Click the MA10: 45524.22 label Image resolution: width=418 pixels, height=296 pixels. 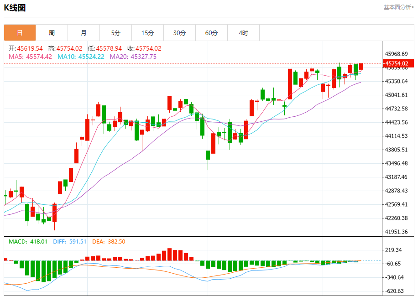coord(81,57)
